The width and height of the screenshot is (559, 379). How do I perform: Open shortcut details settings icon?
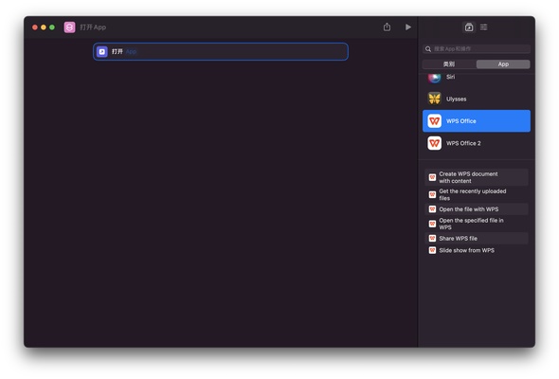[484, 27]
